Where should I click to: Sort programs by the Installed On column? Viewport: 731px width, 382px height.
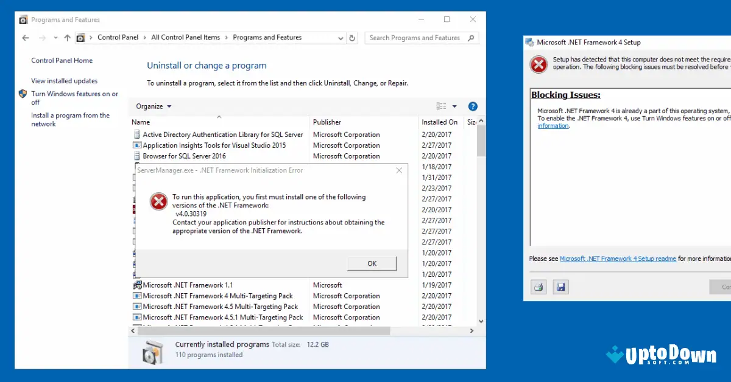coord(439,122)
